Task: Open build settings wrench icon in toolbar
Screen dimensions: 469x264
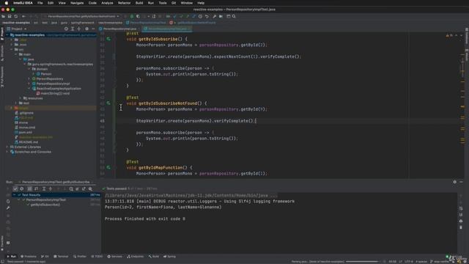Action: click(x=215, y=16)
